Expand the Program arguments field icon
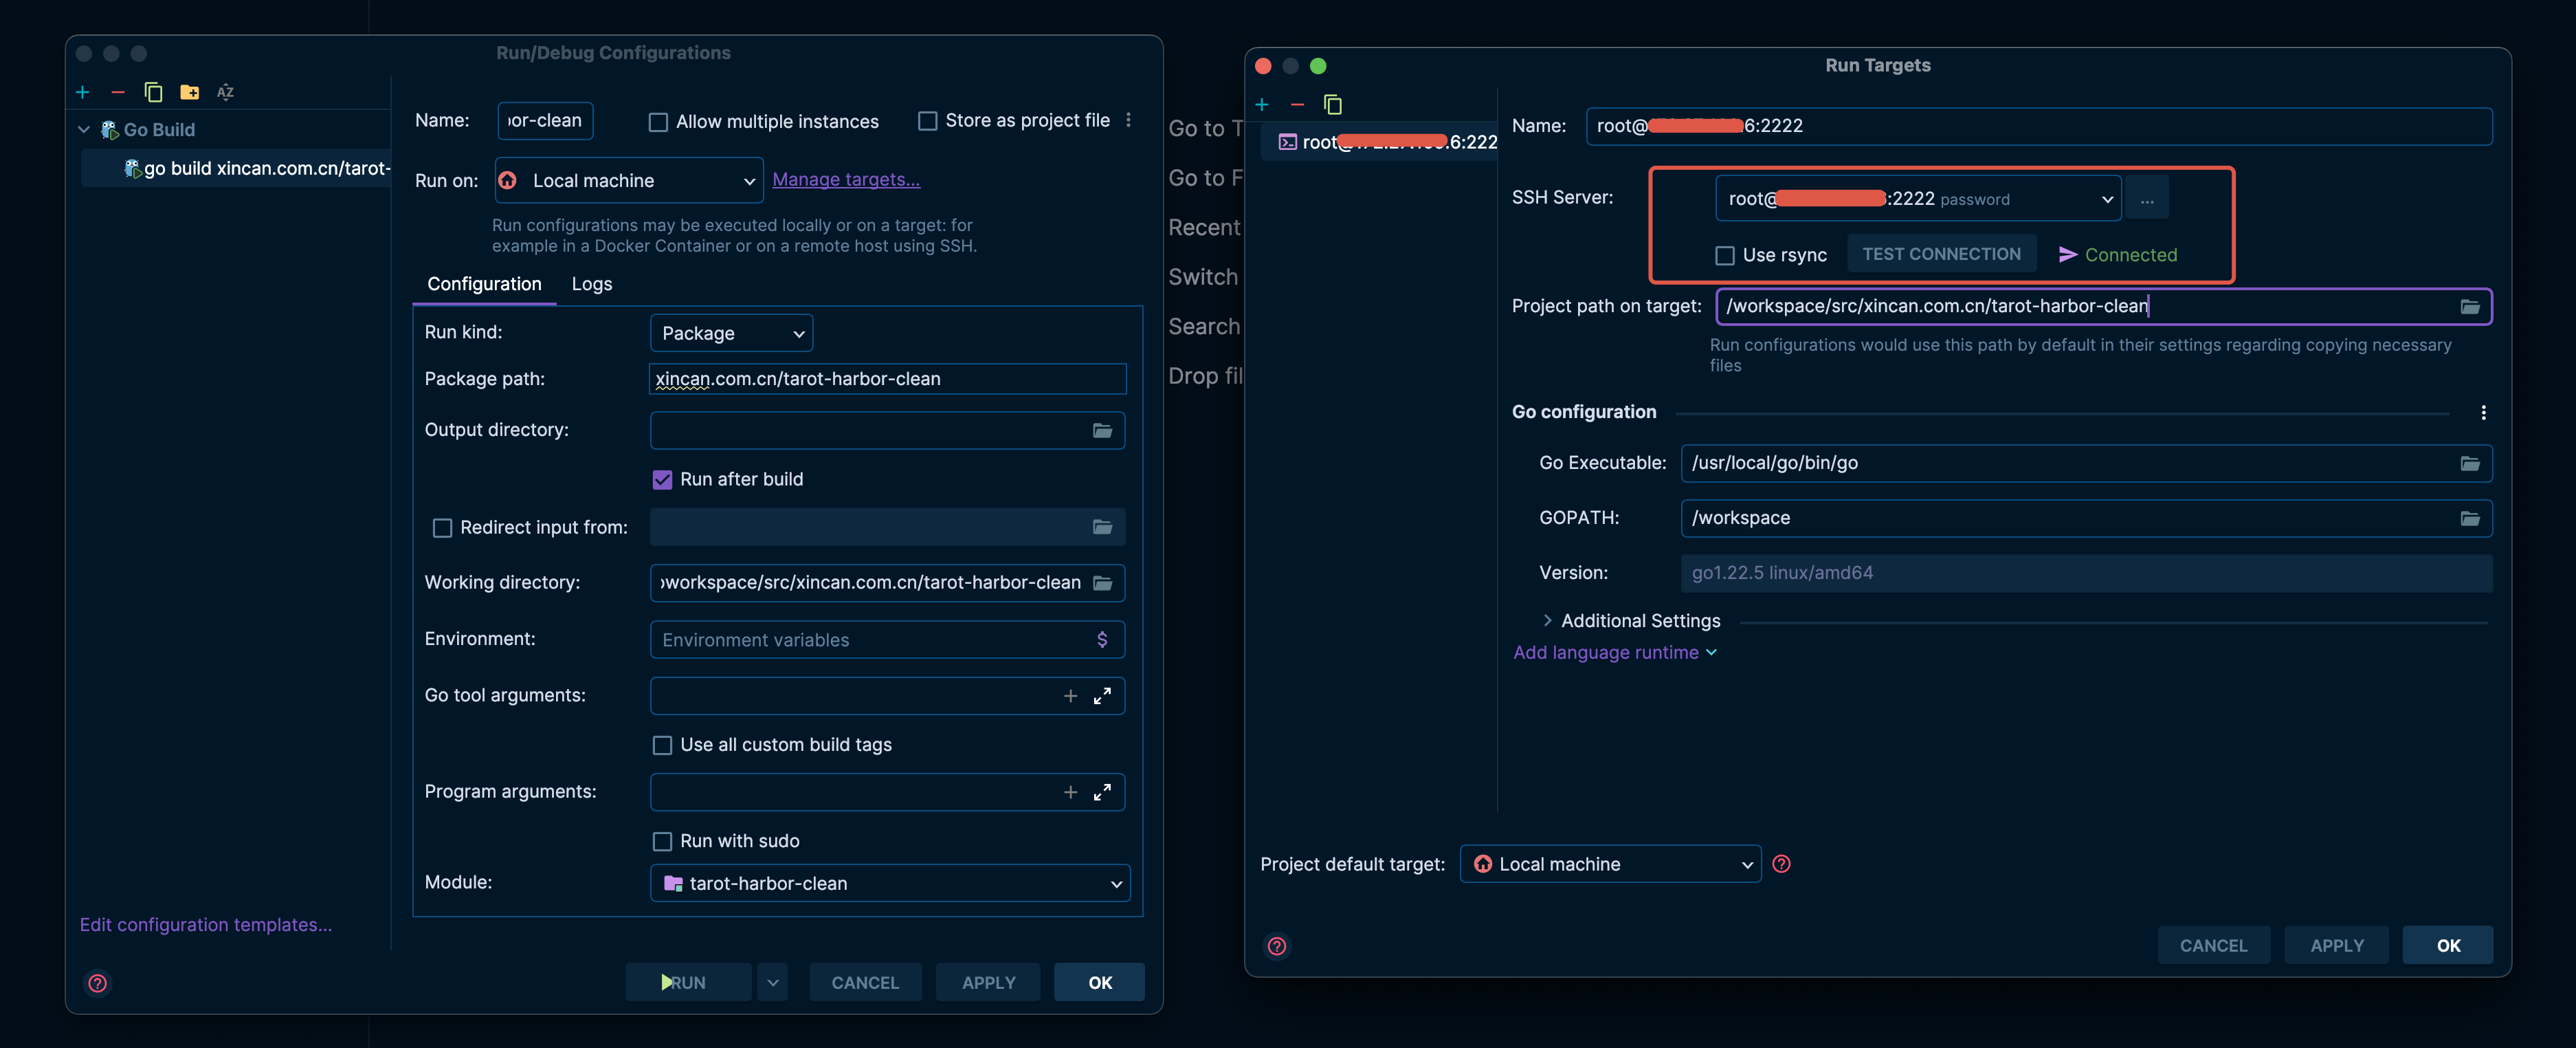 pyautogui.click(x=1102, y=792)
